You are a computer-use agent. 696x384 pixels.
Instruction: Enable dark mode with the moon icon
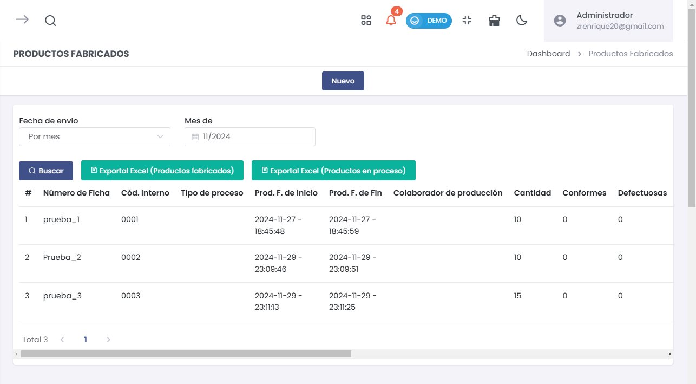point(521,20)
